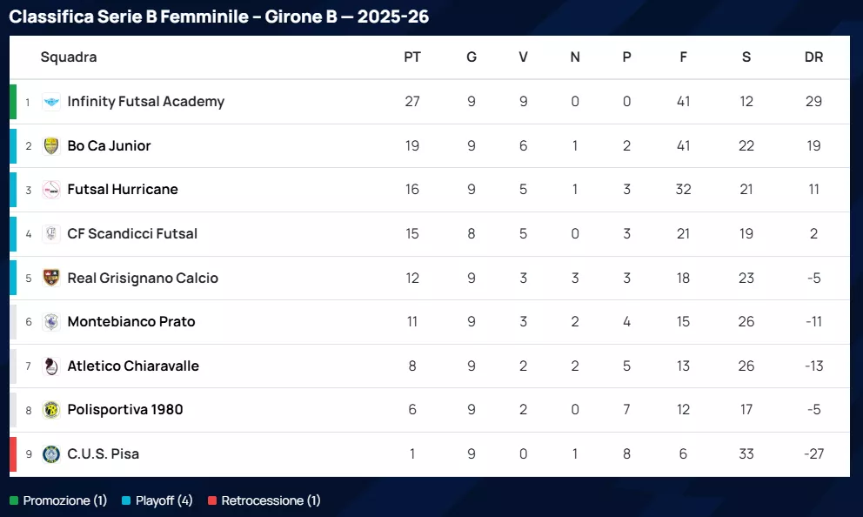Click the C.U.S. Pisa crest icon
Viewport: 863px width, 517px height.
click(x=51, y=454)
